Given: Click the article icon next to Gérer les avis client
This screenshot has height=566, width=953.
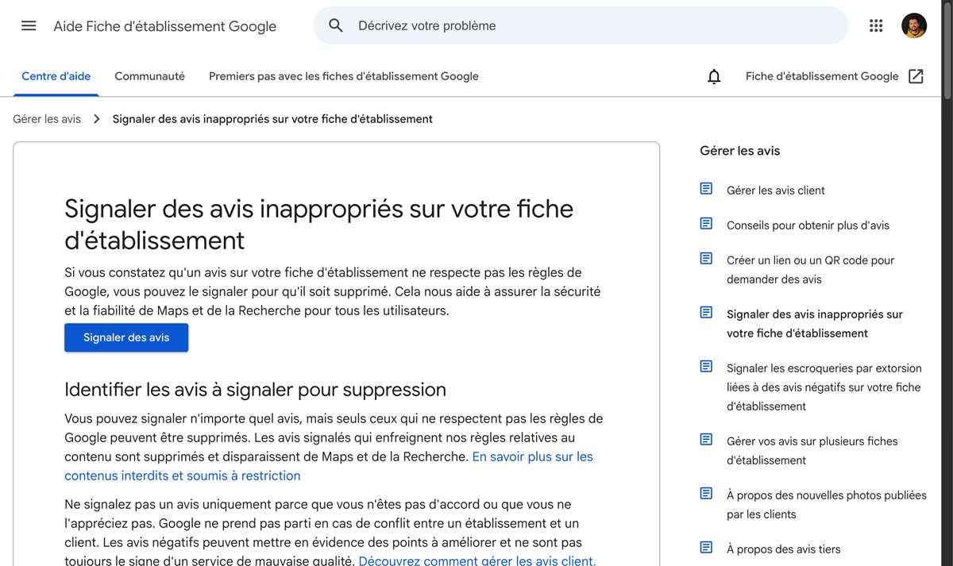Looking at the screenshot, I should tap(706, 189).
